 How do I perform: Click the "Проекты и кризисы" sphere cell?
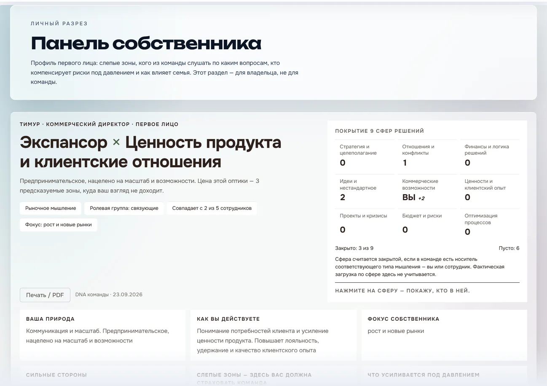click(365, 226)
